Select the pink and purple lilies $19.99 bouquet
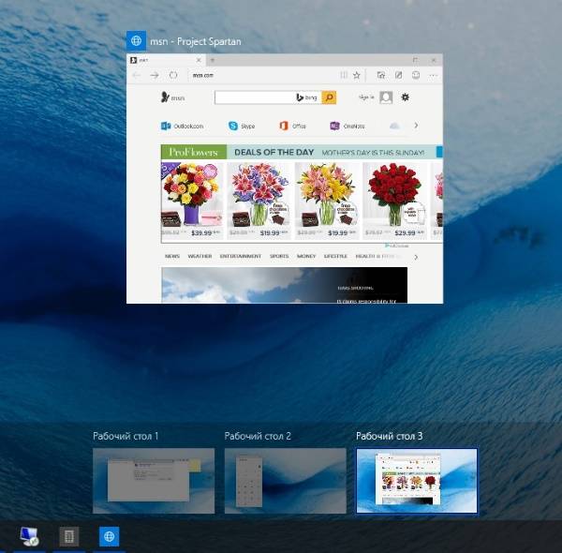562x553 pixels. point(259,201)
